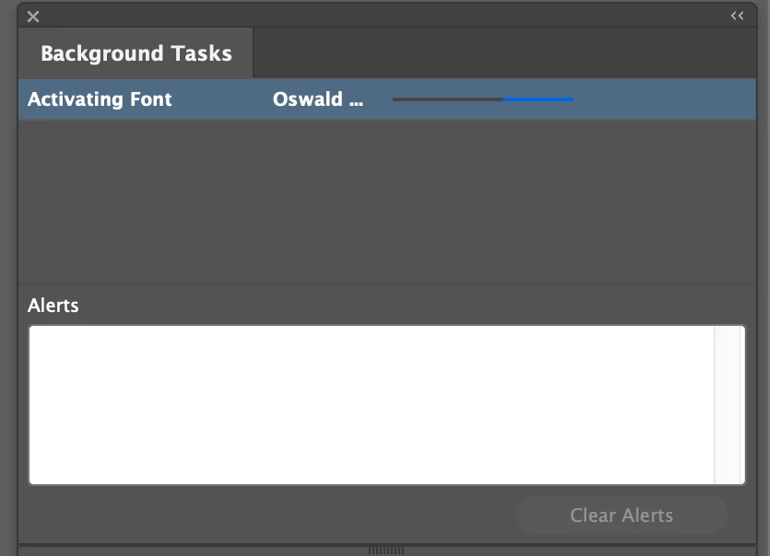The height and width of the screenshot is (556, 778).
Task: Click highlighted row space right of progress bar
Action: click(x=665, y=99)
